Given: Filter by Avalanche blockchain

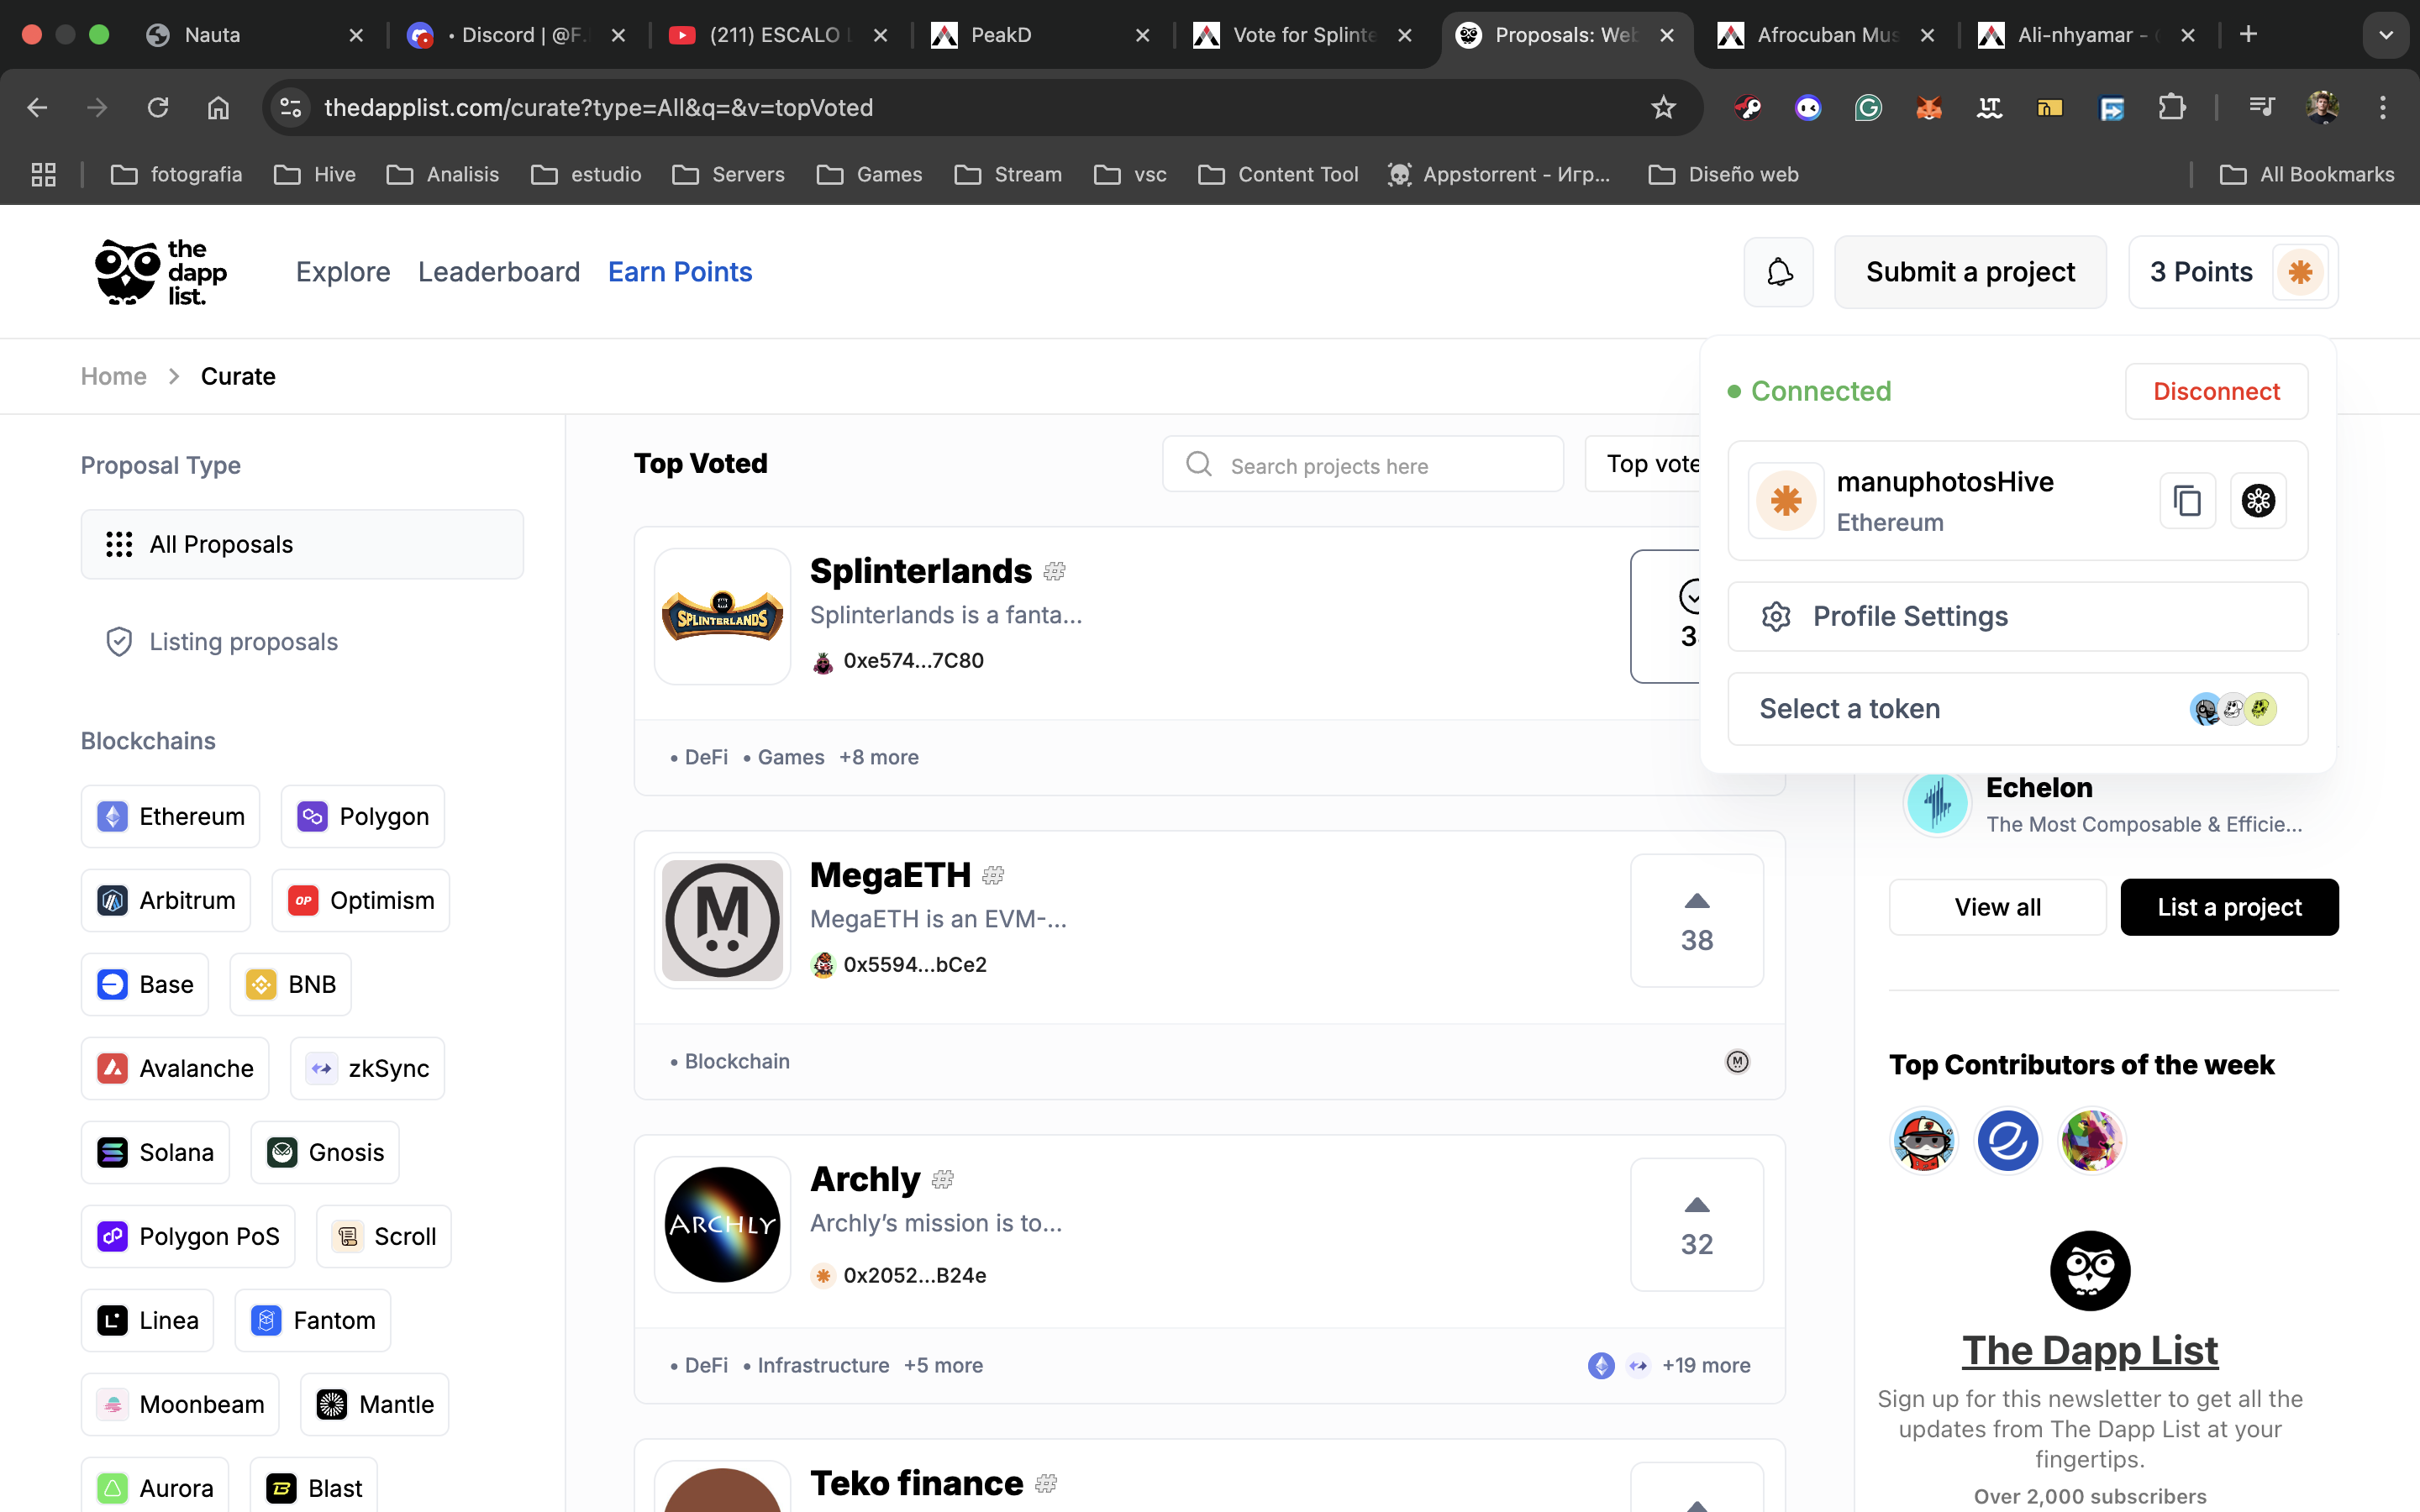Looking at the screenshot, I should click(175, 1068).
